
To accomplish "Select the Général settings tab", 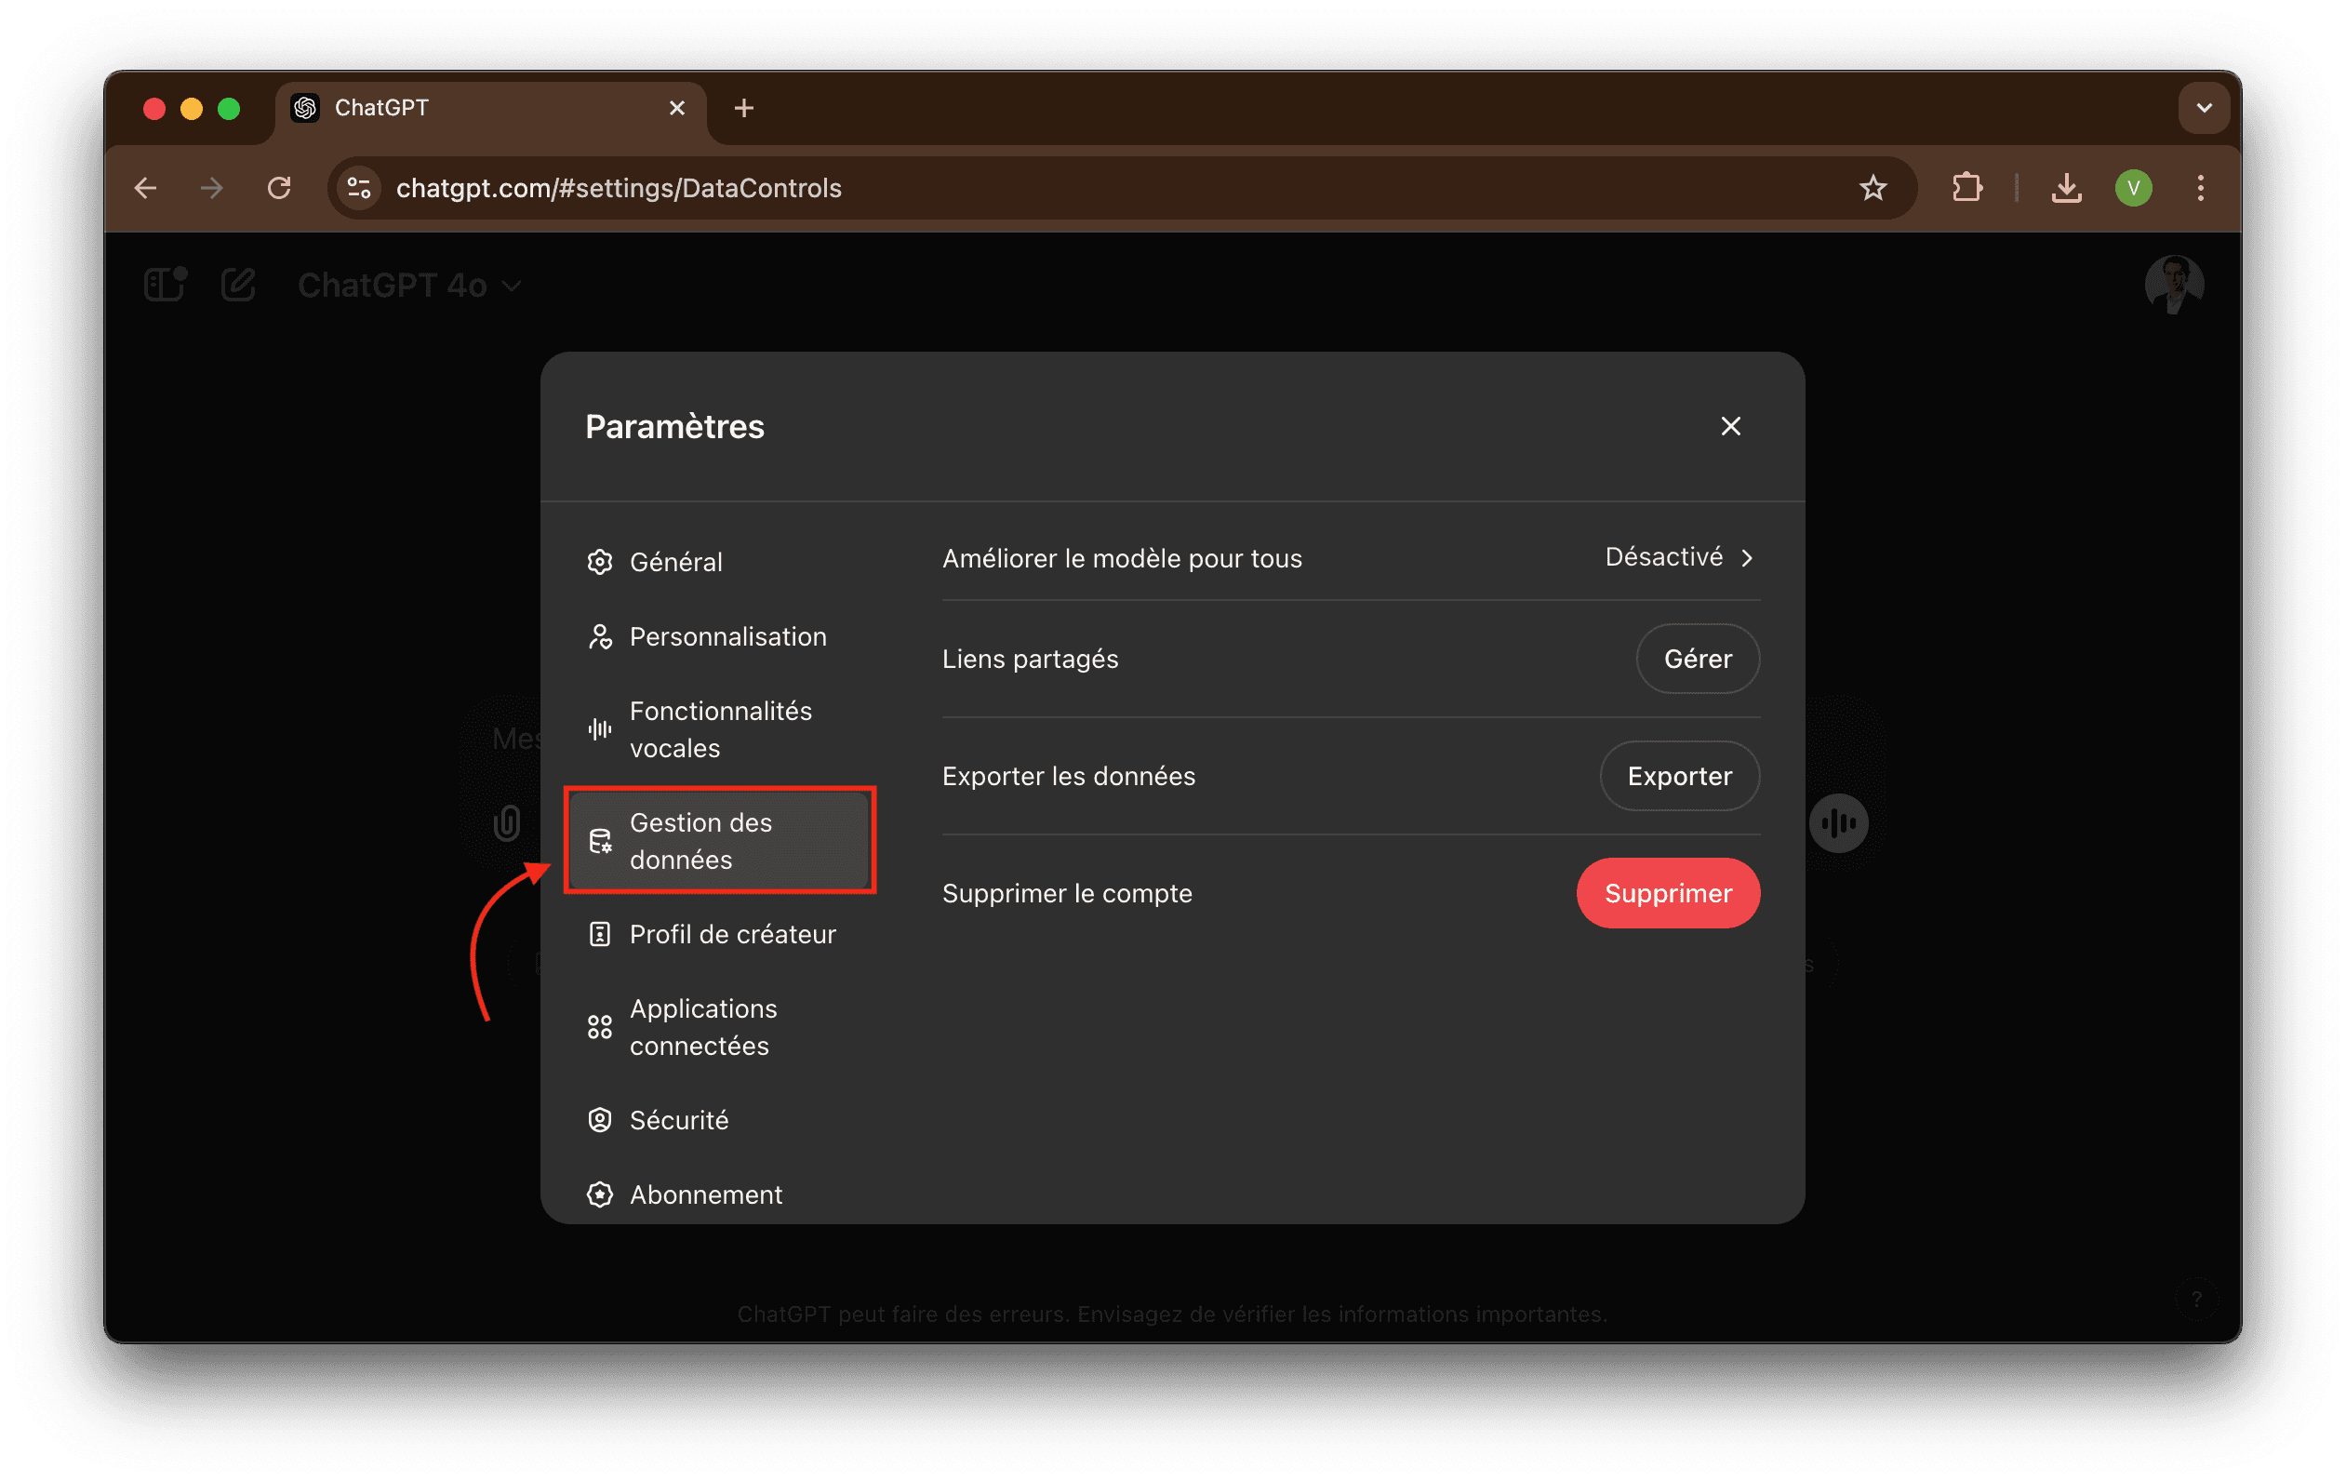I will click(675, 562).
